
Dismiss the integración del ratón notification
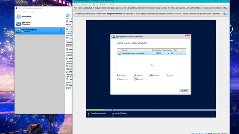pos(224,13)
